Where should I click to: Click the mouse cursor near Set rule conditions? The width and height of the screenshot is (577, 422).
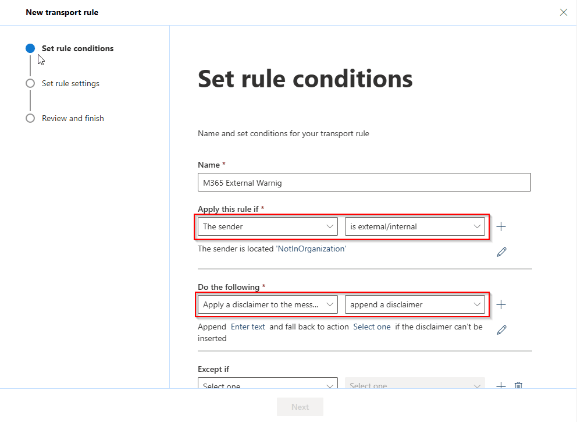click(x=40, y=59)
